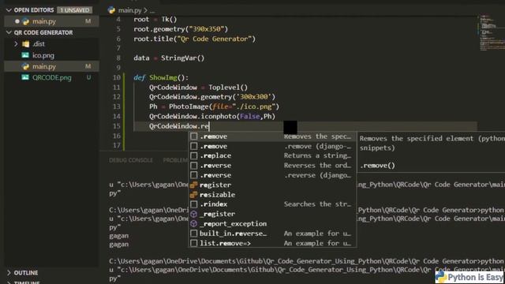Image resolution: width=505 pixels, height=284 pixels.
Task: Click the M status badge on explorer main.py
Action: tap(88, 66)
